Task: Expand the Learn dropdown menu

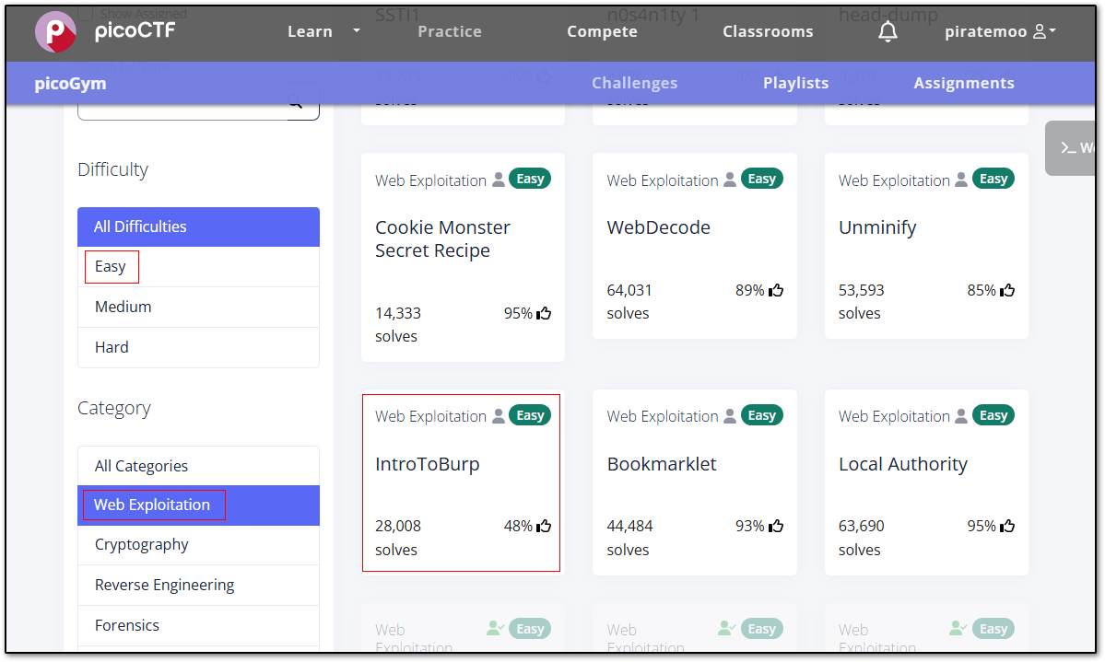Action: 324,31
